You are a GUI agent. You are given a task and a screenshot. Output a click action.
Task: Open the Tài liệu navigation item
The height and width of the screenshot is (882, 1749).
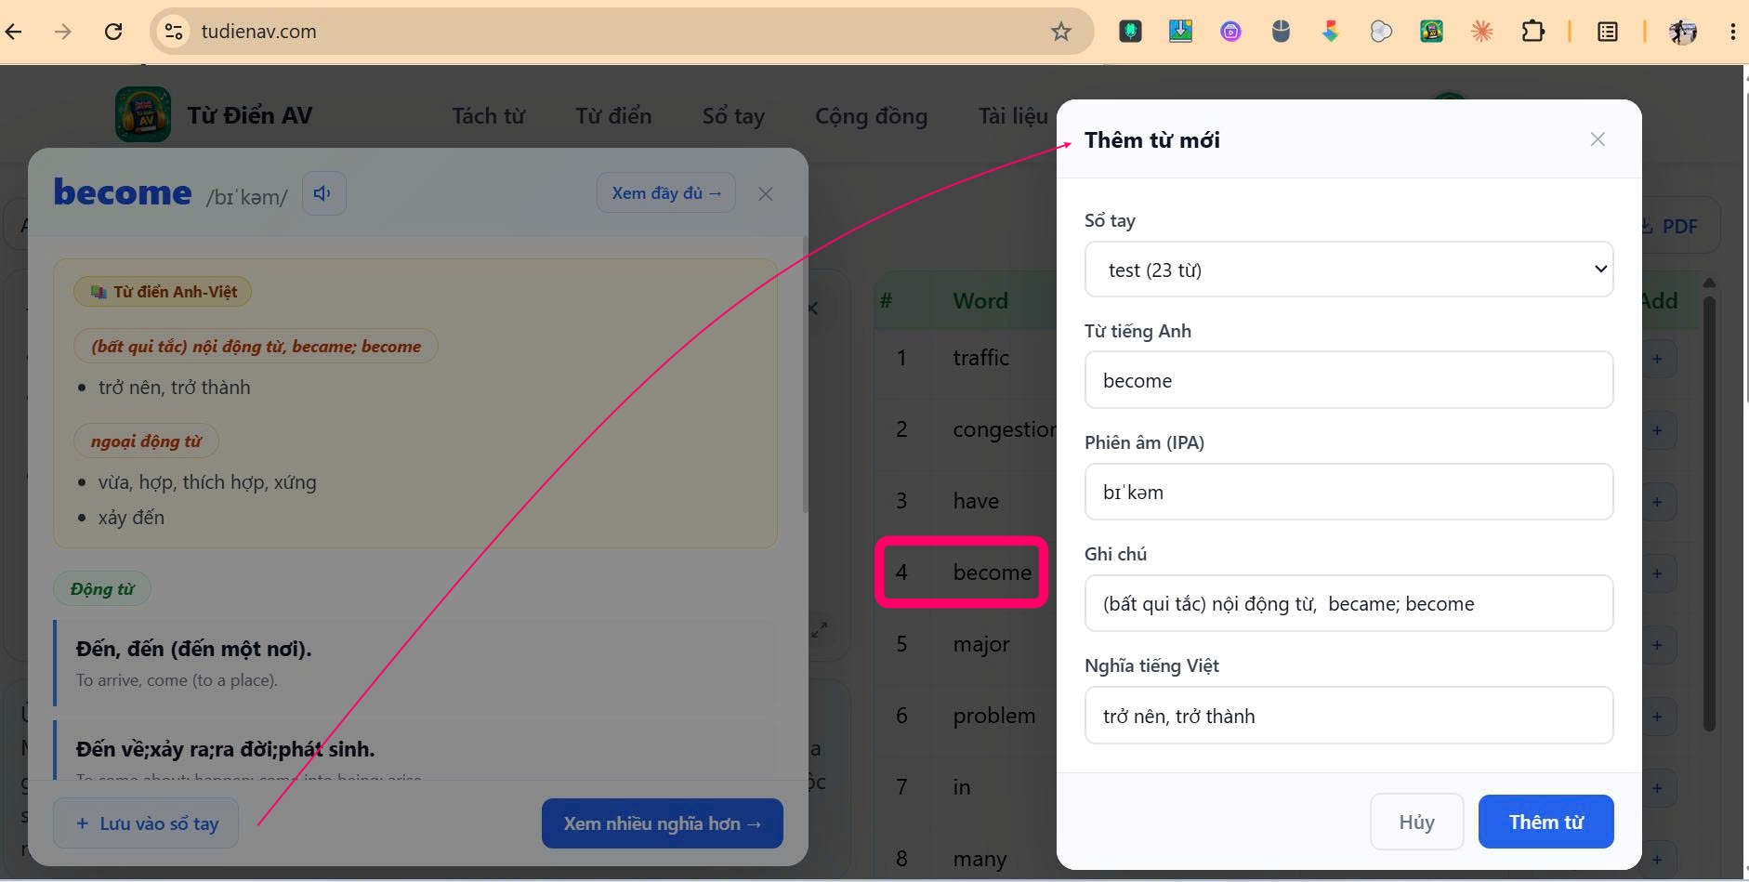[1013, 116]
